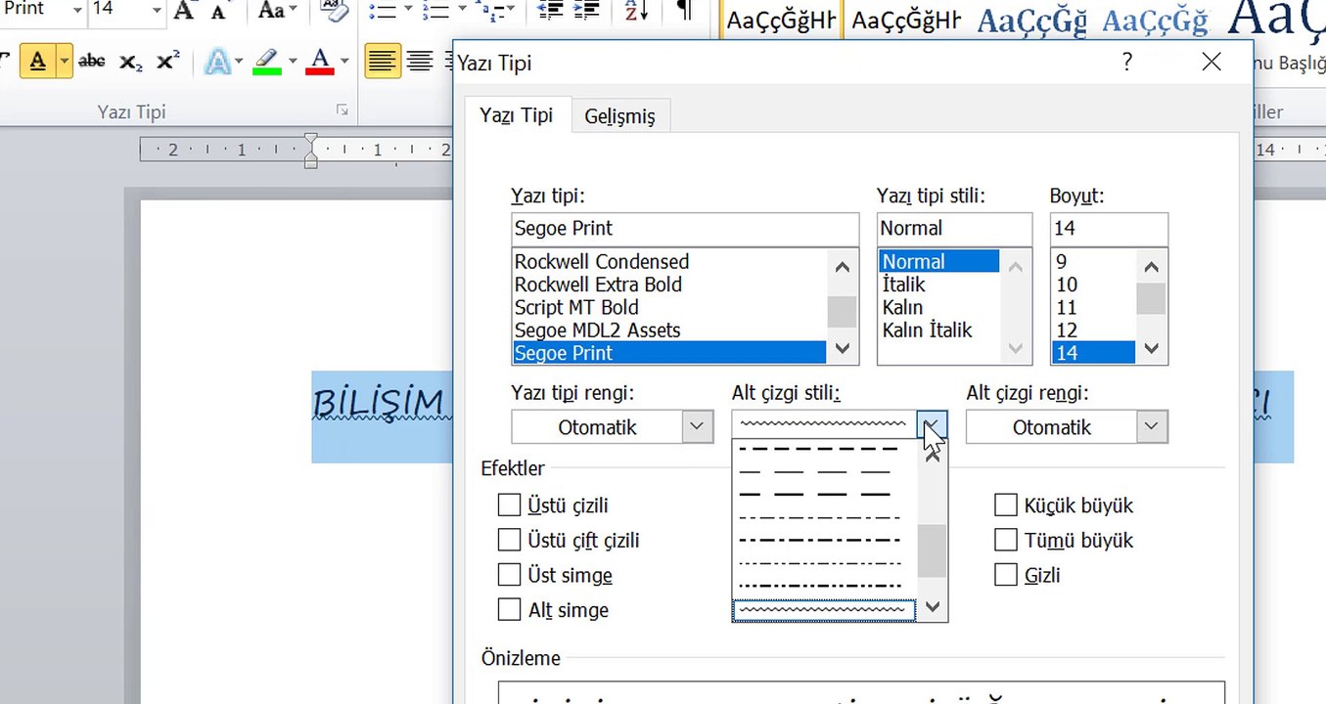This screenshot has width=1326, height=704.
Task: Apply superscript formatting from the ribbon
Action: (167, 62)
